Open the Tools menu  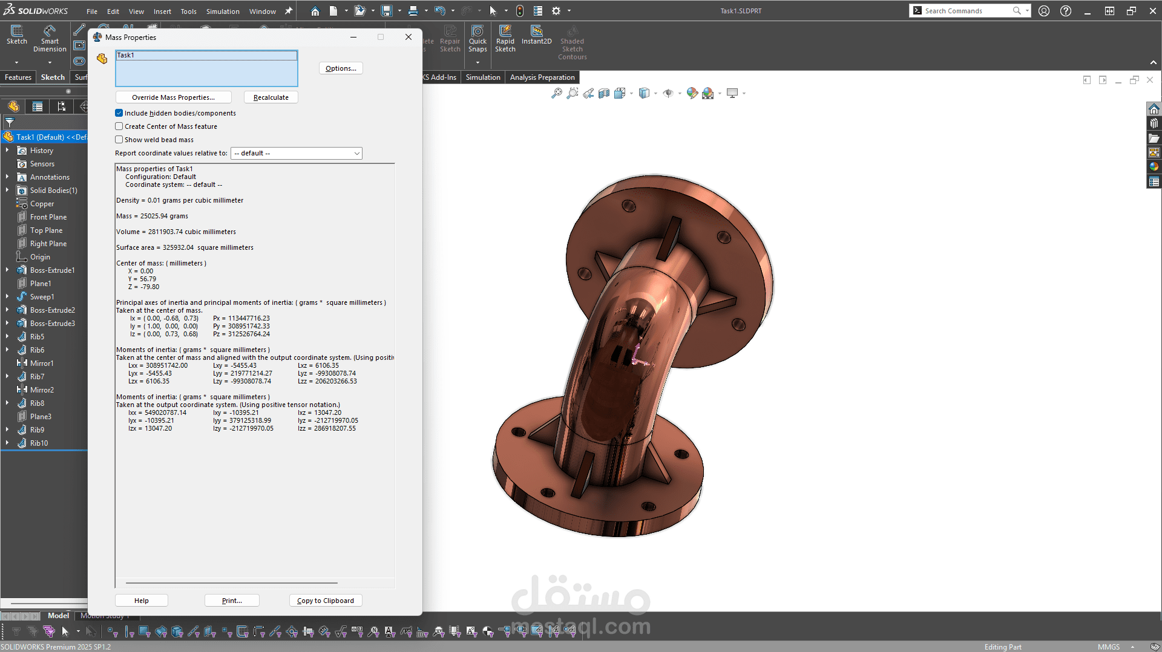tap(189, 11)
